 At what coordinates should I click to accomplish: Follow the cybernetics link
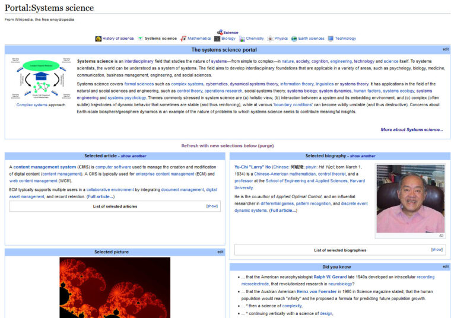[x=217, y=84]
